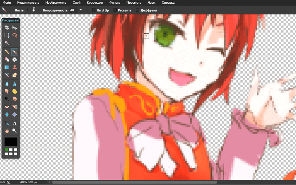Image resolution: width=296 pixels, height=185 pixels.
Task: Pick the Lasso tool
Action: [15, 36]
